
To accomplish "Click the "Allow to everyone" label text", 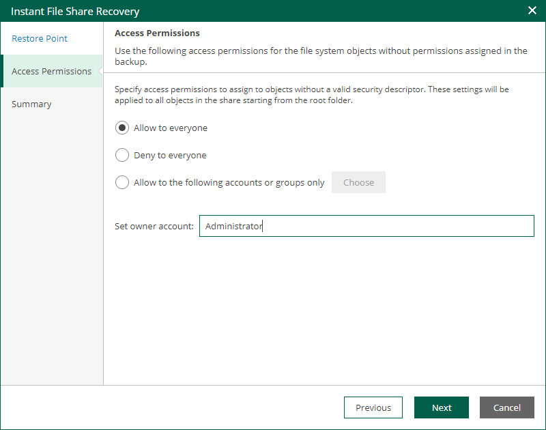I will (x=170, y=128).
